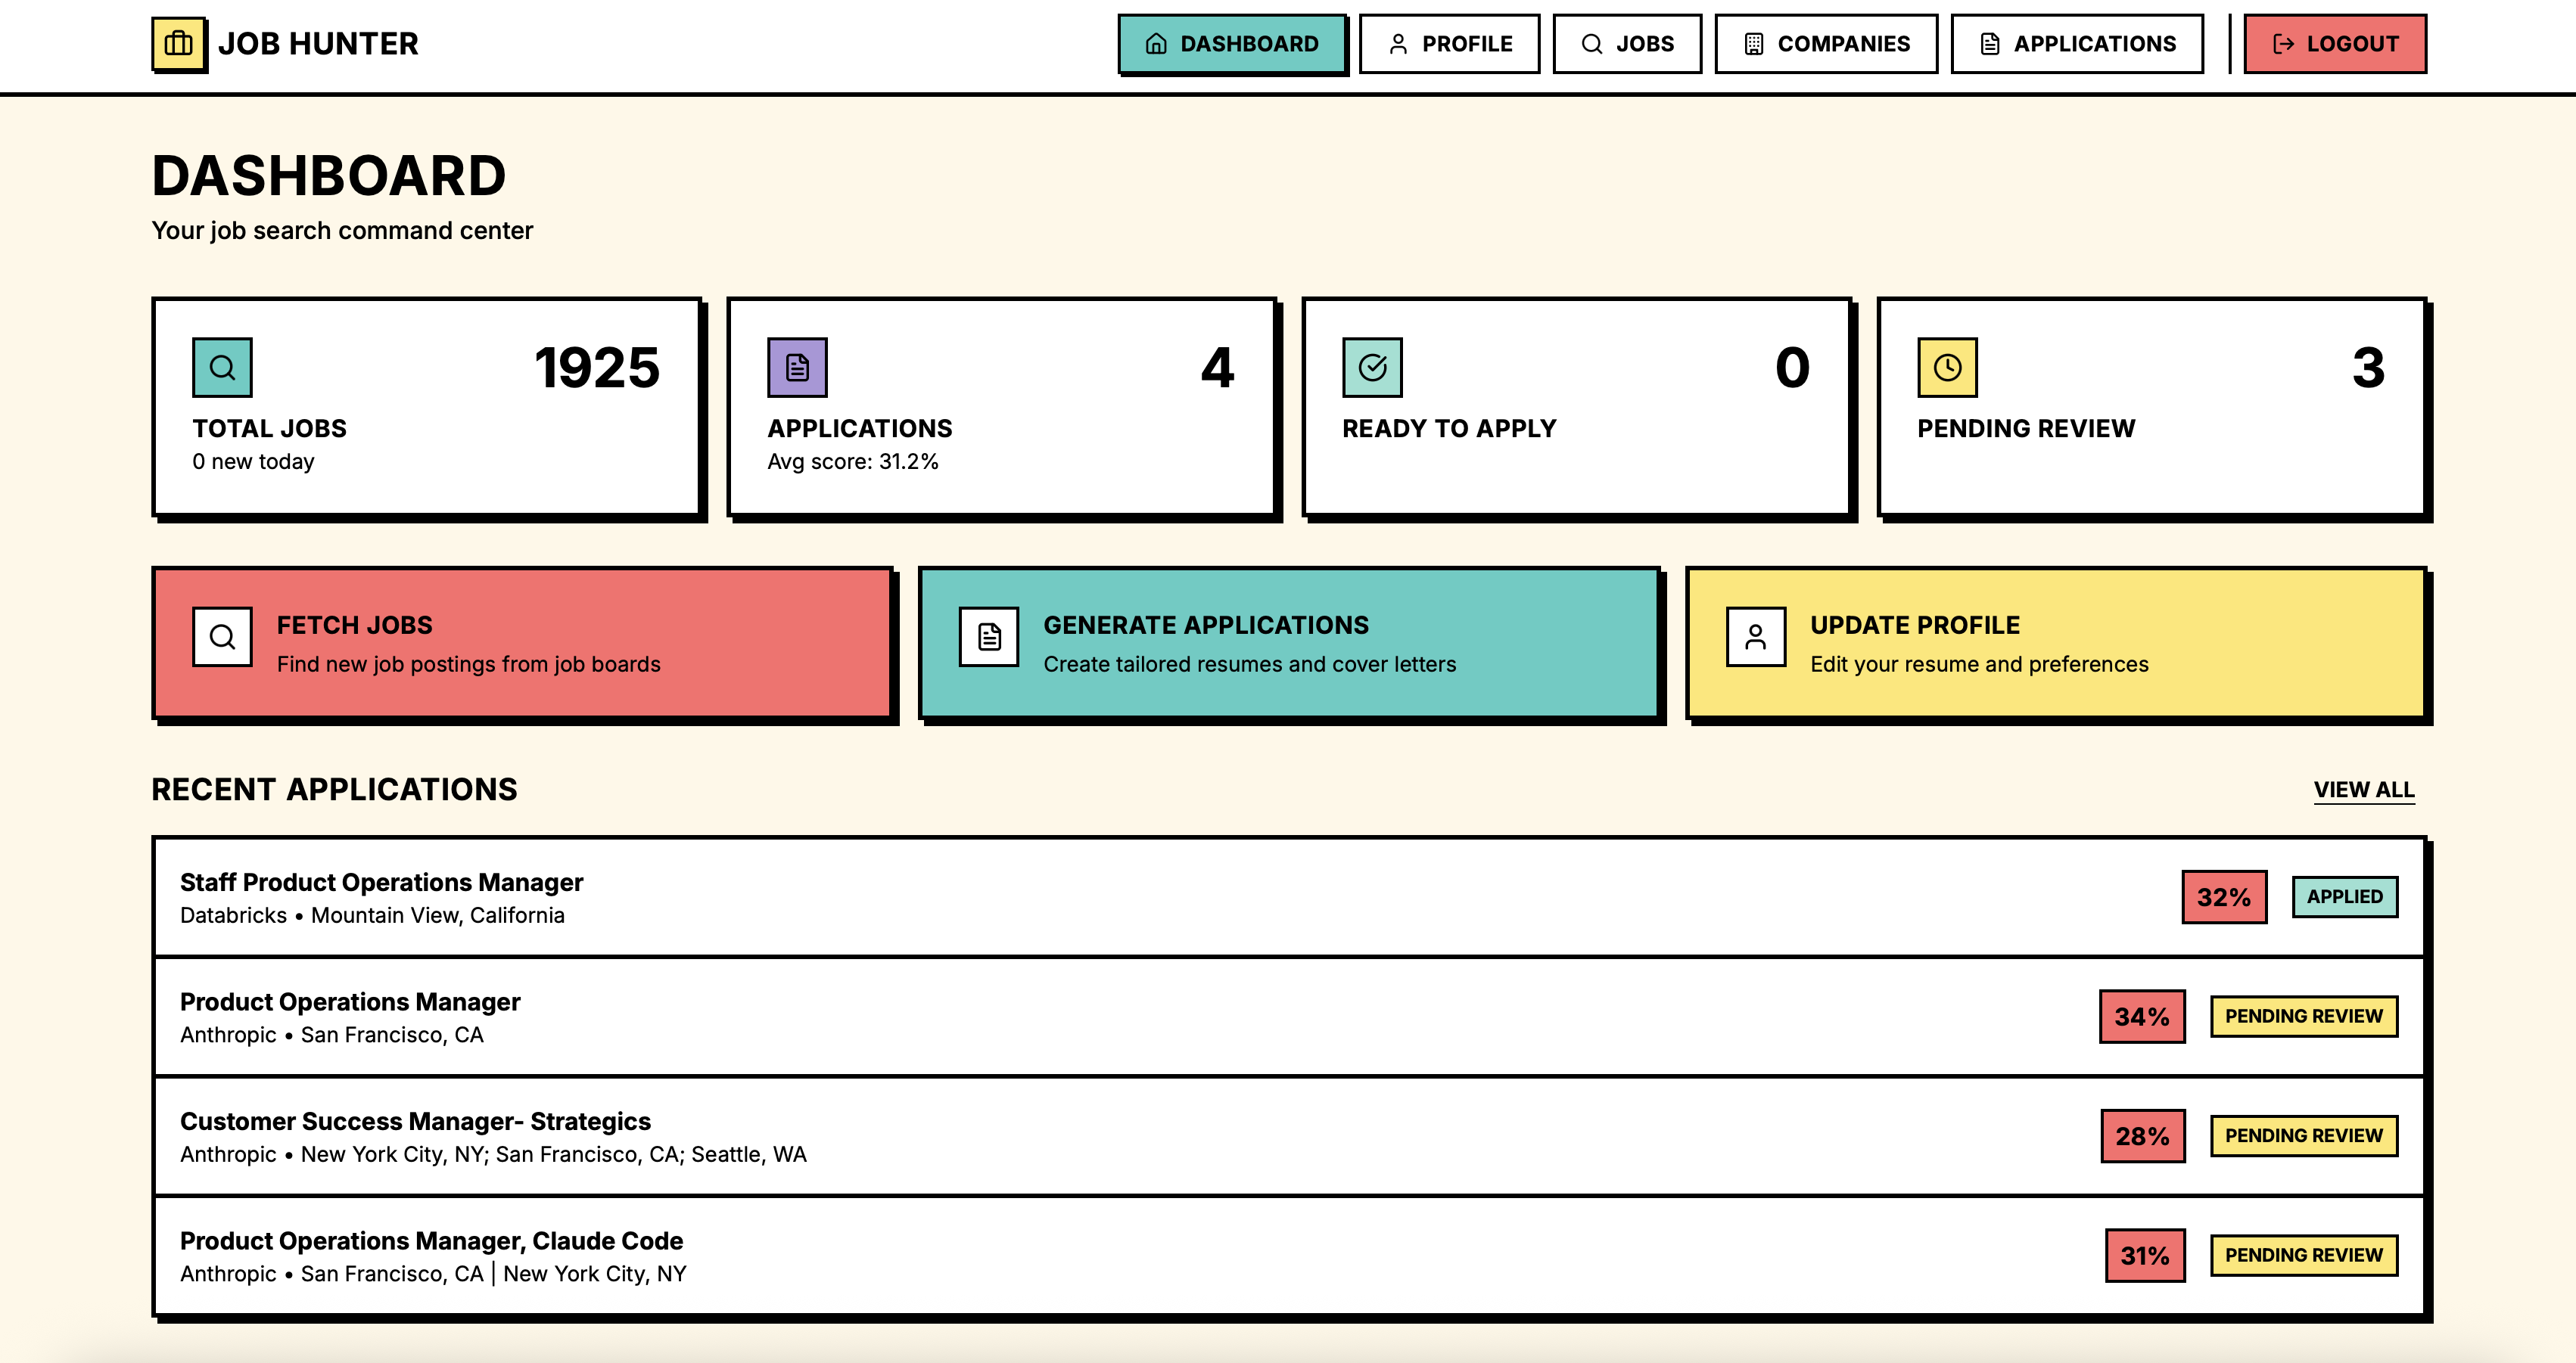2576x1363 pixels.
Task: Click the checkmark icon on Ready to Apply card
Action: 1372,368
